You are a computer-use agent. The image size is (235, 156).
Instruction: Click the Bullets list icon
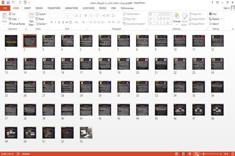click(91, 16)
